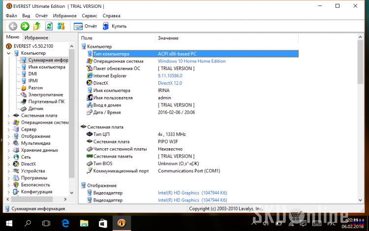Expand the Мультимедиа tree node
The height and width of the screenshot is (231, 369).
[x=8, y=143]
